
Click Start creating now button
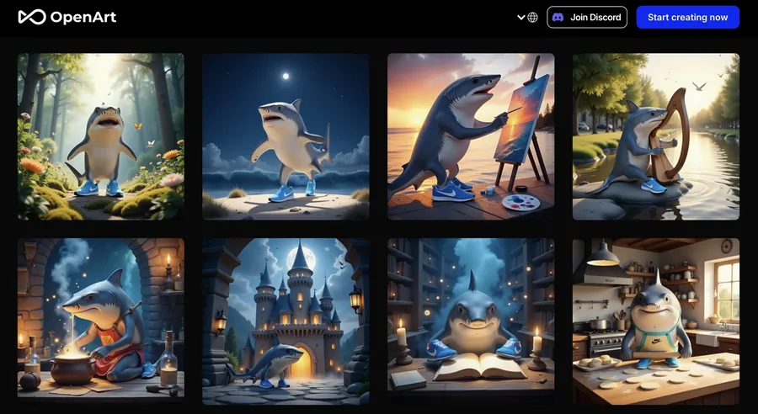(687, 18)
